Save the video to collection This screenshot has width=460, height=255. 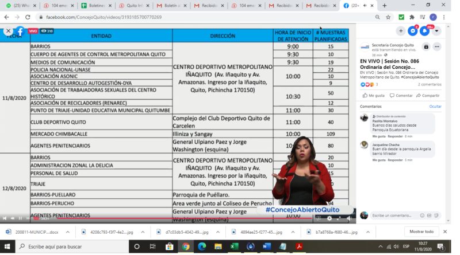426,46
